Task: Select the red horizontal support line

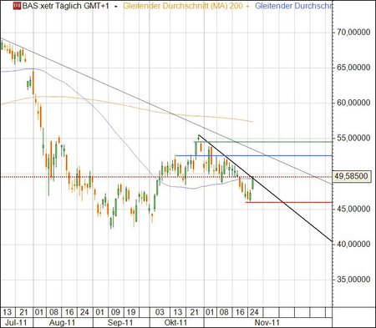Action: [x=288, y=202]
